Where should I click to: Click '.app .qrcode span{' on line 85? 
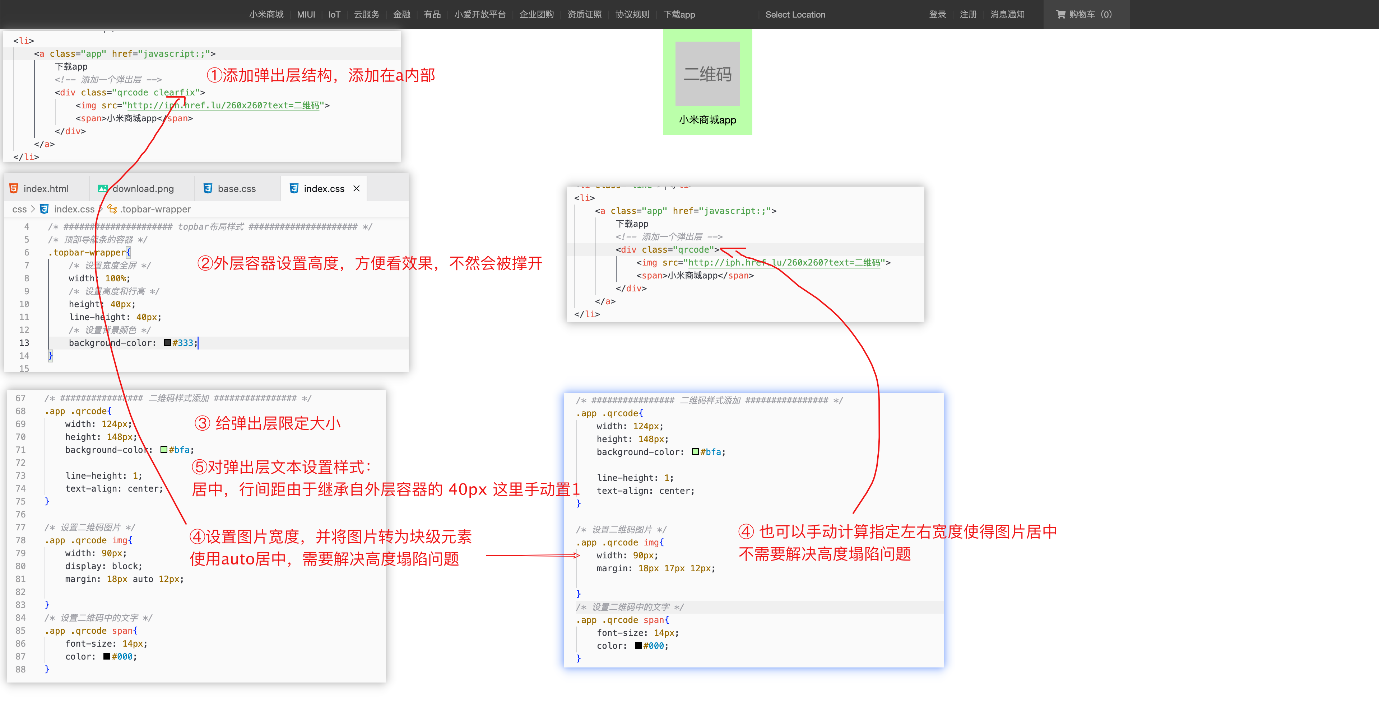pos(91,630)
